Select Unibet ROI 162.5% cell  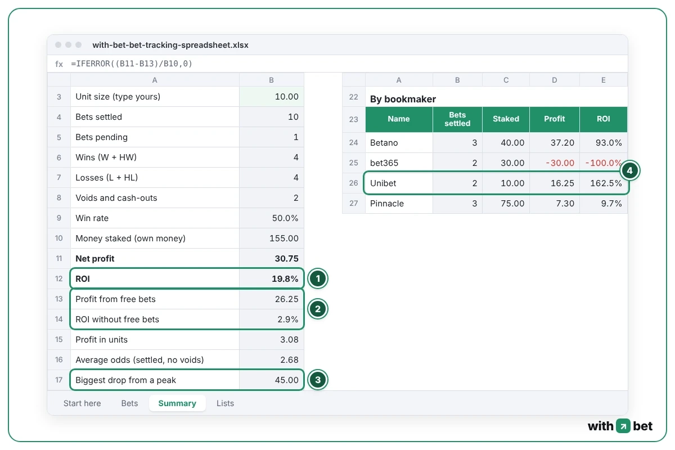point(603,183)
